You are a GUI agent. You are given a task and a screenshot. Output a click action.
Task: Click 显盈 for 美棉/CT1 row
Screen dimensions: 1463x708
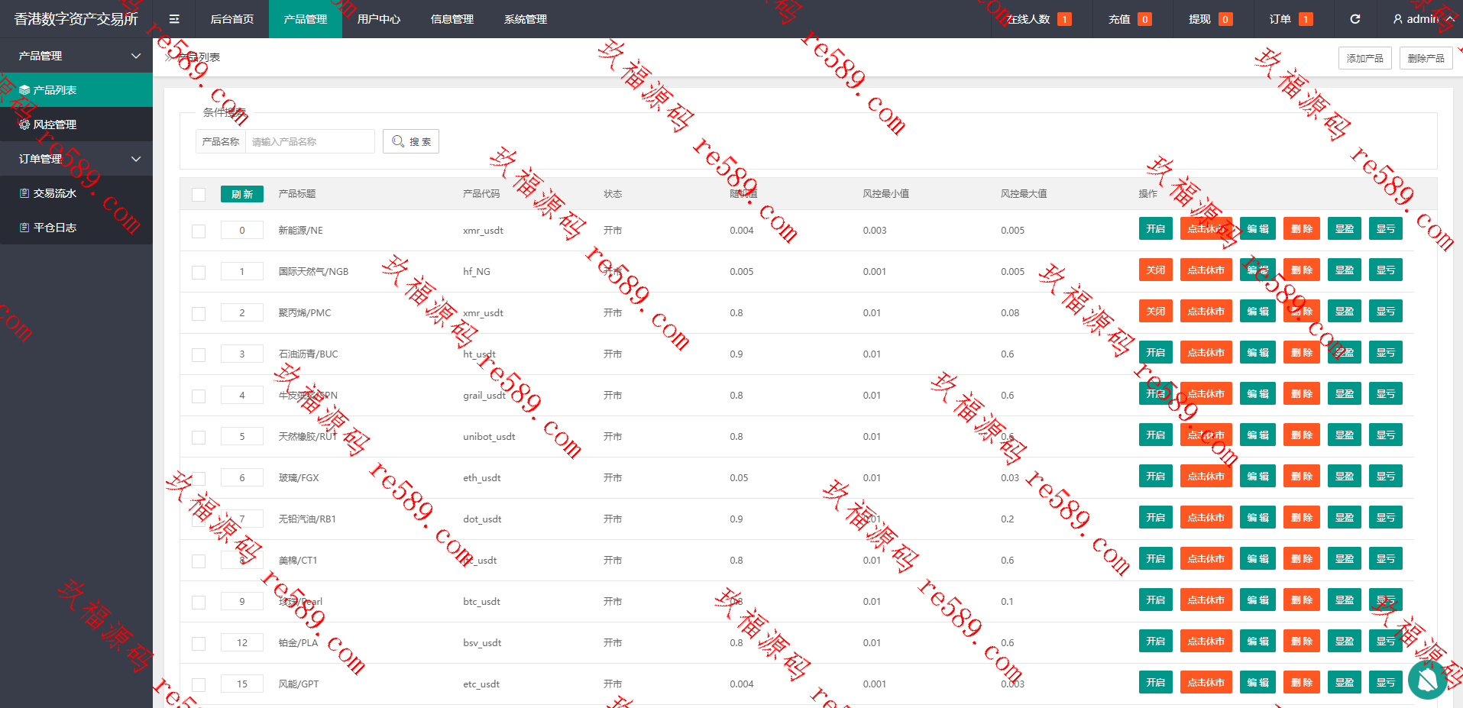point(1345,559)
